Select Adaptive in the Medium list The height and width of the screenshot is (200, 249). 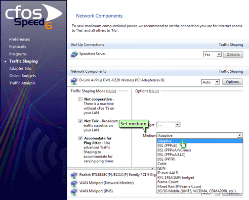coord(200,141)
